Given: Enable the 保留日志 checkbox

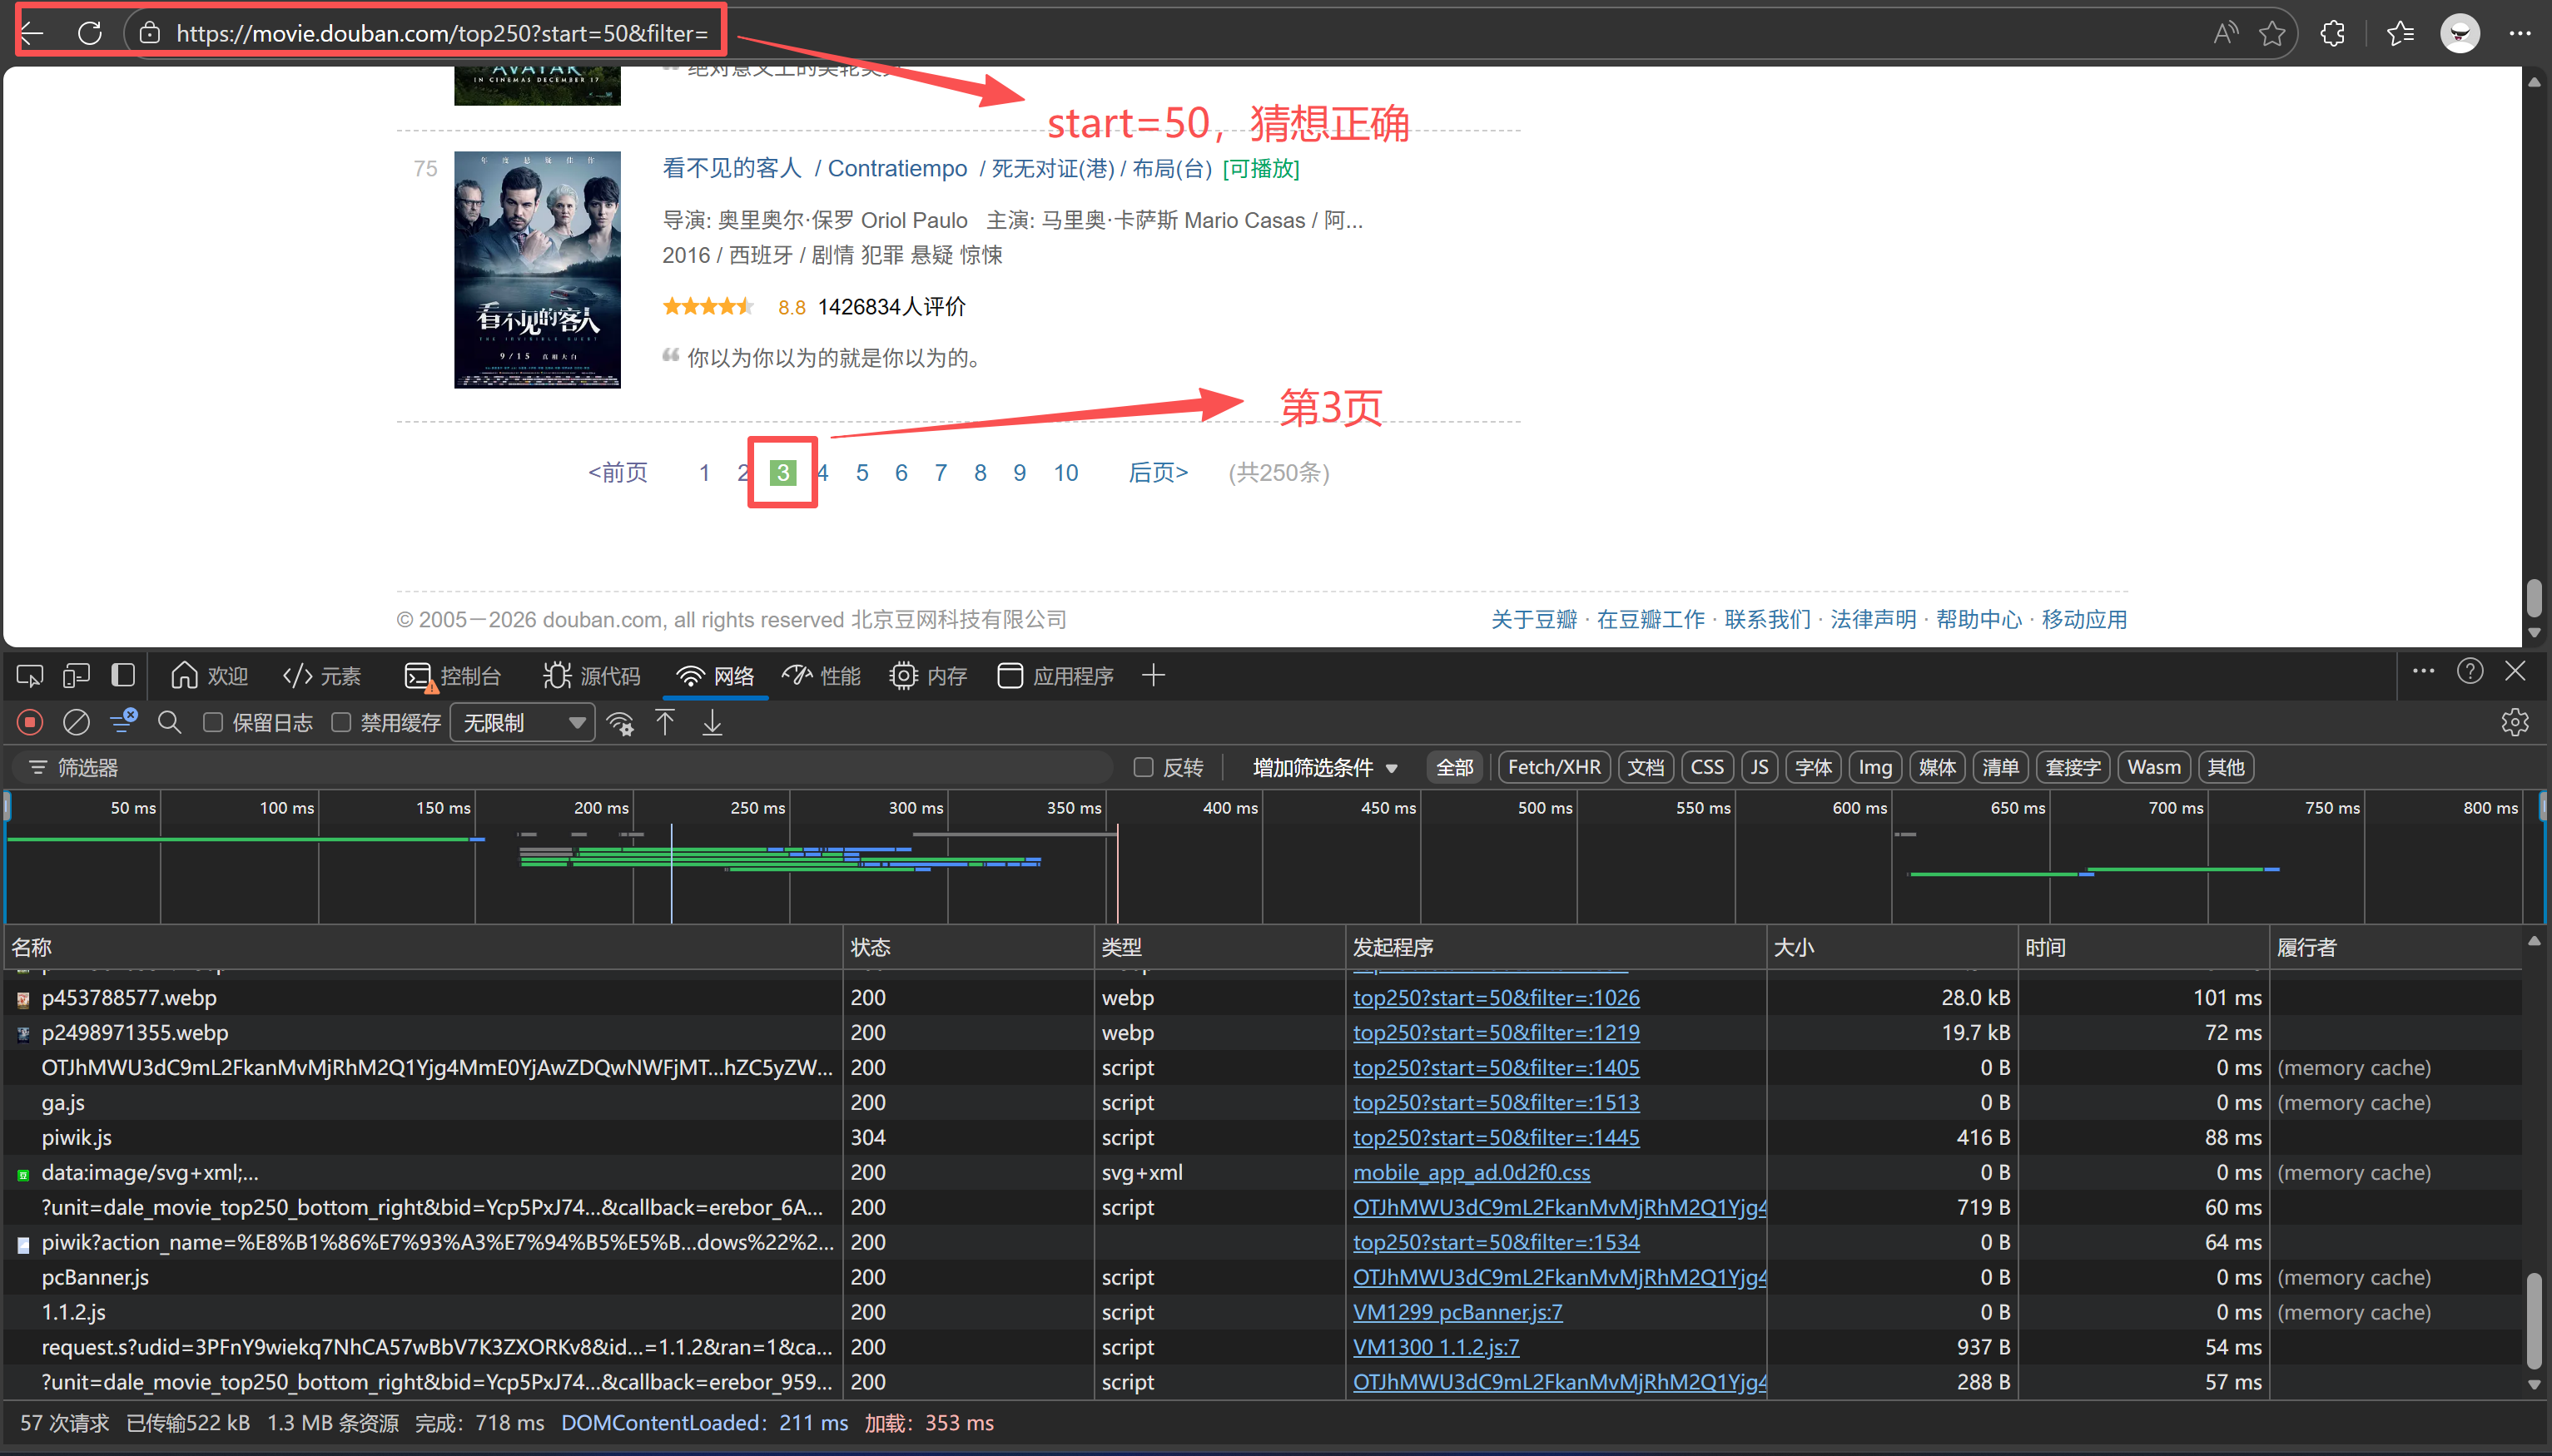Looking at the screenshot, I should point(213,722).
